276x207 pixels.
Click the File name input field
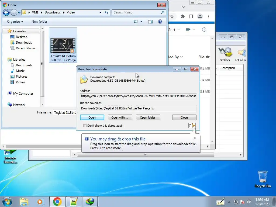click(x=65, y=112)
